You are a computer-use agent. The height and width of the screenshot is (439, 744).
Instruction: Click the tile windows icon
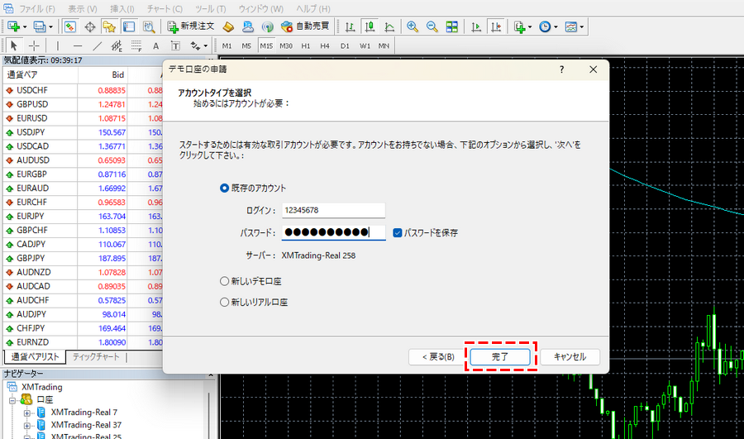451,26
